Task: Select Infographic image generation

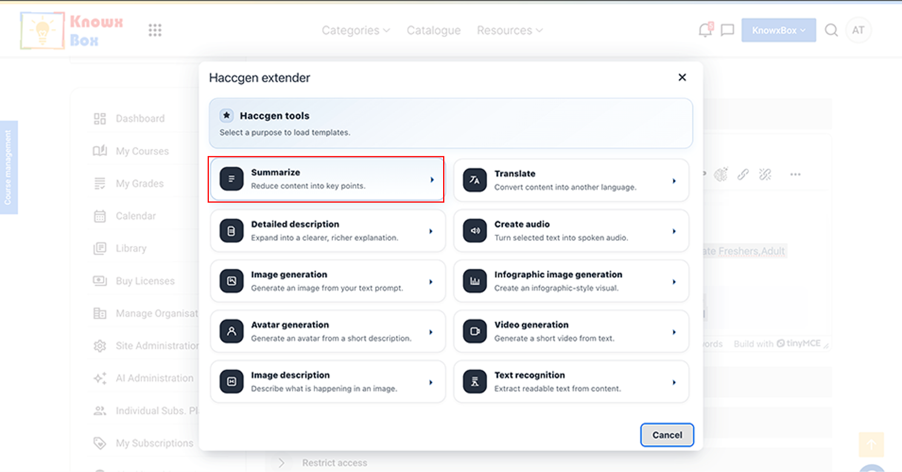Action: pos(571,281)
